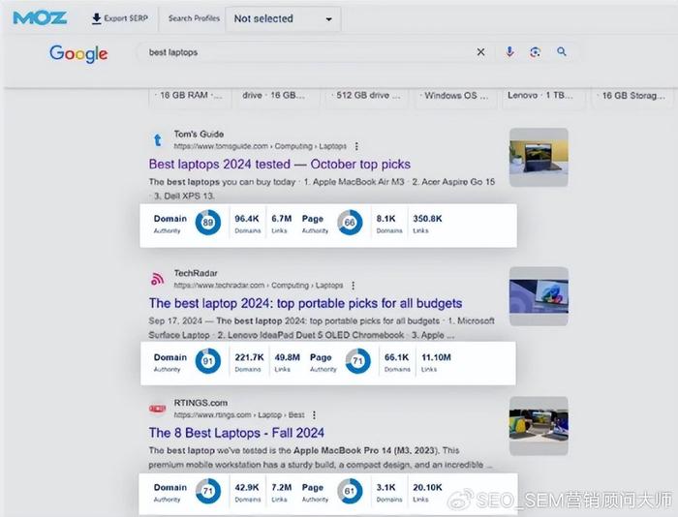Click the TechRadar result thumbnail
The image size is (678, 517).
539,296
